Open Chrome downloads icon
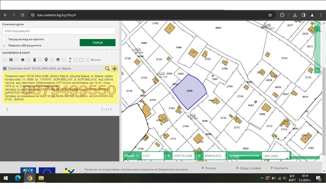326x189 pixels. pos(294,15)
